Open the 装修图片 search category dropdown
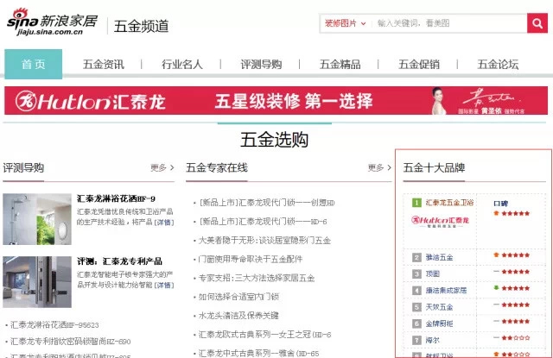This screenshot has height=358, width=553. [345, 23]
